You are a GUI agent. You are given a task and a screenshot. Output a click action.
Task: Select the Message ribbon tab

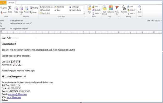[11, 3]
